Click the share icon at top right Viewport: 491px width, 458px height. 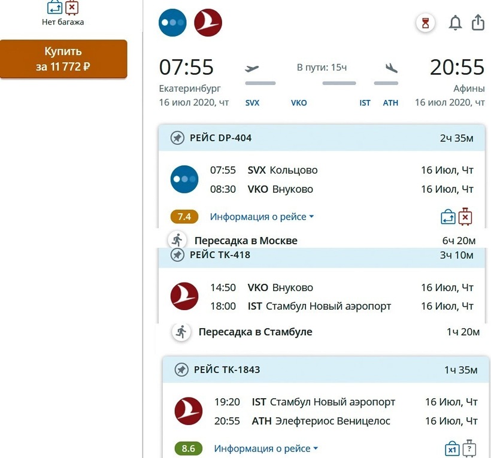(478, 23)
